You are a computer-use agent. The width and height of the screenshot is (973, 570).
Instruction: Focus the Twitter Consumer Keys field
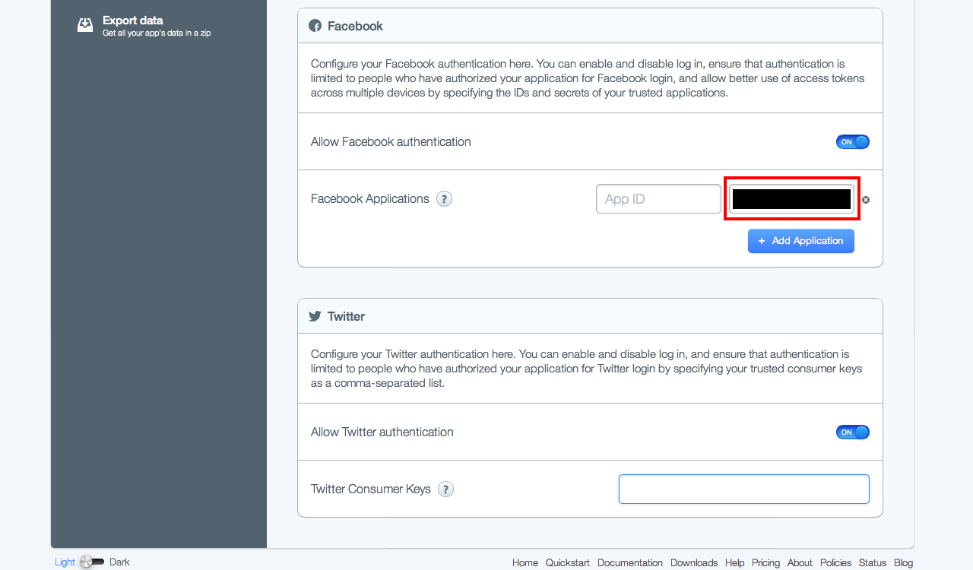(x=744, y=489)
